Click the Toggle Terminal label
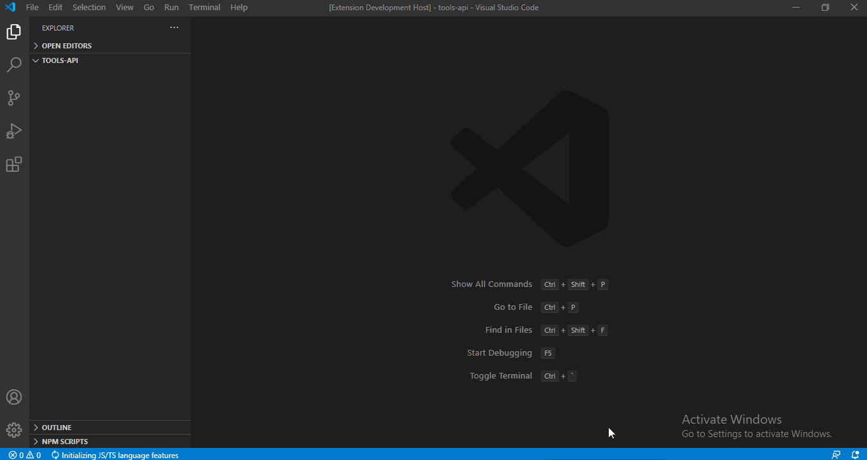The height and width of the screenshot is (460, 867). (x=501, y=376)
